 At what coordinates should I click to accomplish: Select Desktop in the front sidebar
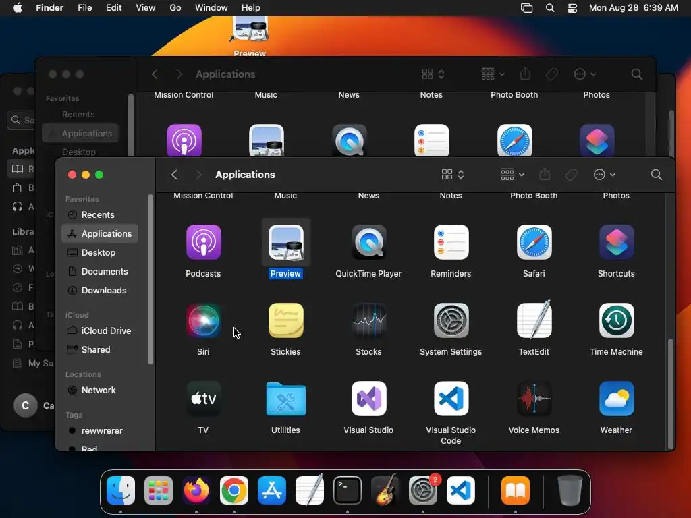coord(100,253)
